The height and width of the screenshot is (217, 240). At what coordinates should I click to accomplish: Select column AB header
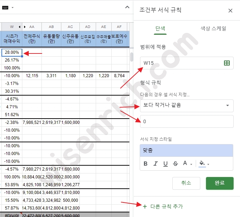tap(51, 27)
